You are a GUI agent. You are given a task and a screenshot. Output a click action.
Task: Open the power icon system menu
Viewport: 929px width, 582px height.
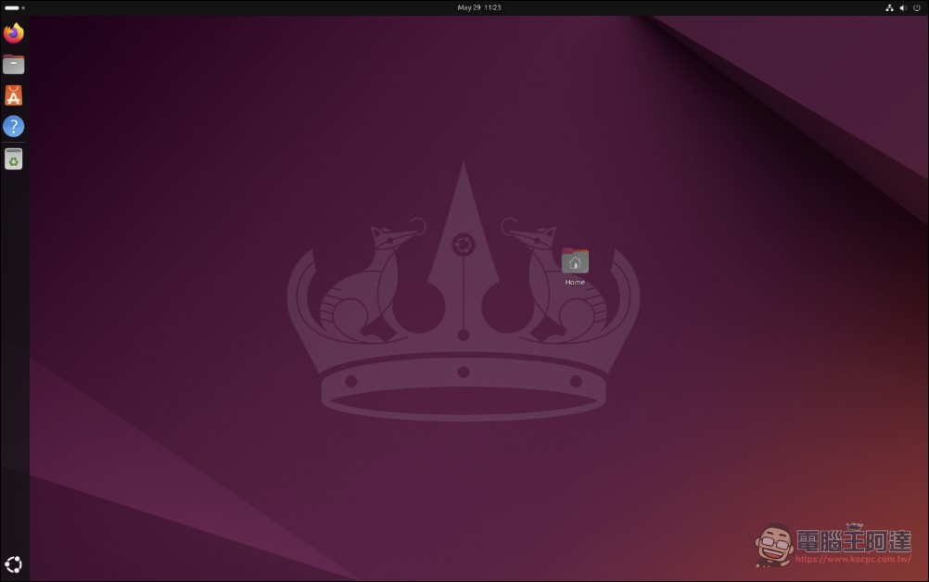point(917,7)
